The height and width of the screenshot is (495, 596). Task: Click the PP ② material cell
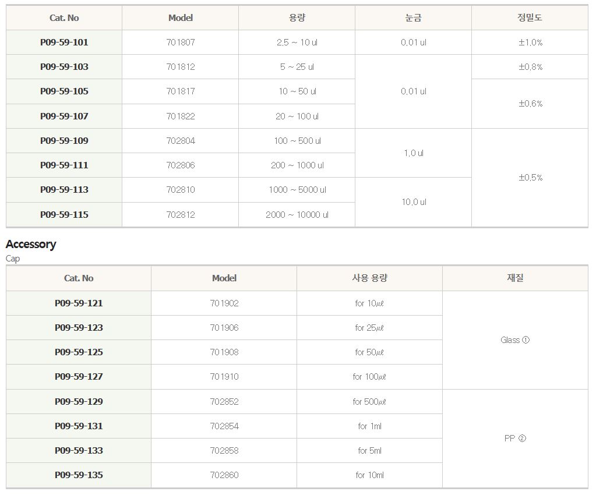click(515, 439)
